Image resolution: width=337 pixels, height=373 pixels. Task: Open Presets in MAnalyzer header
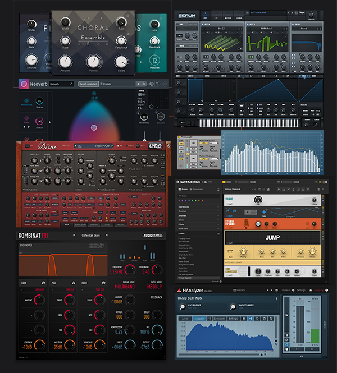(x=239, y=290)
